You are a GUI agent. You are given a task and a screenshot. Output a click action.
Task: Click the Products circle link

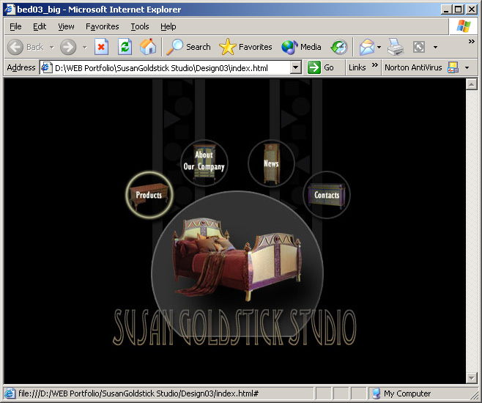pos(149,195)
